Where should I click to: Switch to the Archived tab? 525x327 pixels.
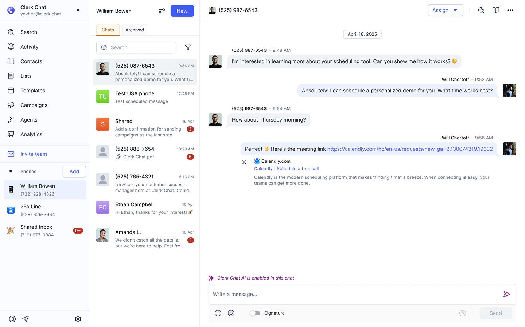point(135,30)
